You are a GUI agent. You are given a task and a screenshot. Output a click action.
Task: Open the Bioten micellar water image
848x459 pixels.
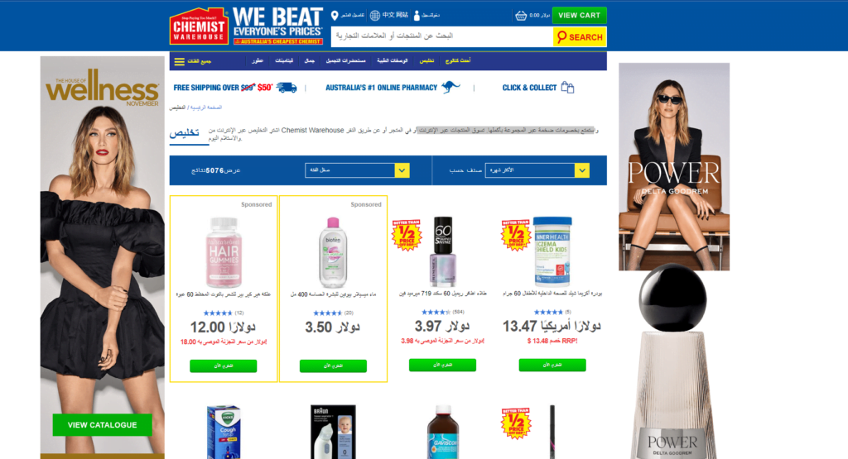click(x=333, y=252)
